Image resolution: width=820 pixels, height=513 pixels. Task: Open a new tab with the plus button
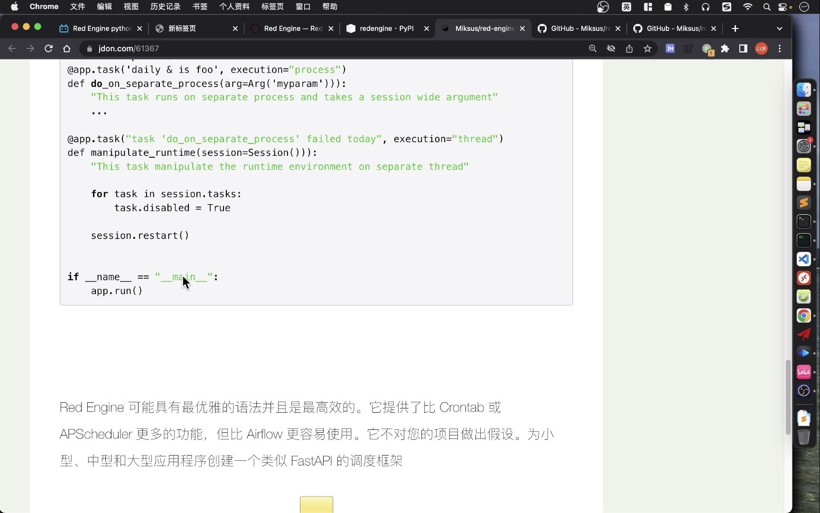735,28
